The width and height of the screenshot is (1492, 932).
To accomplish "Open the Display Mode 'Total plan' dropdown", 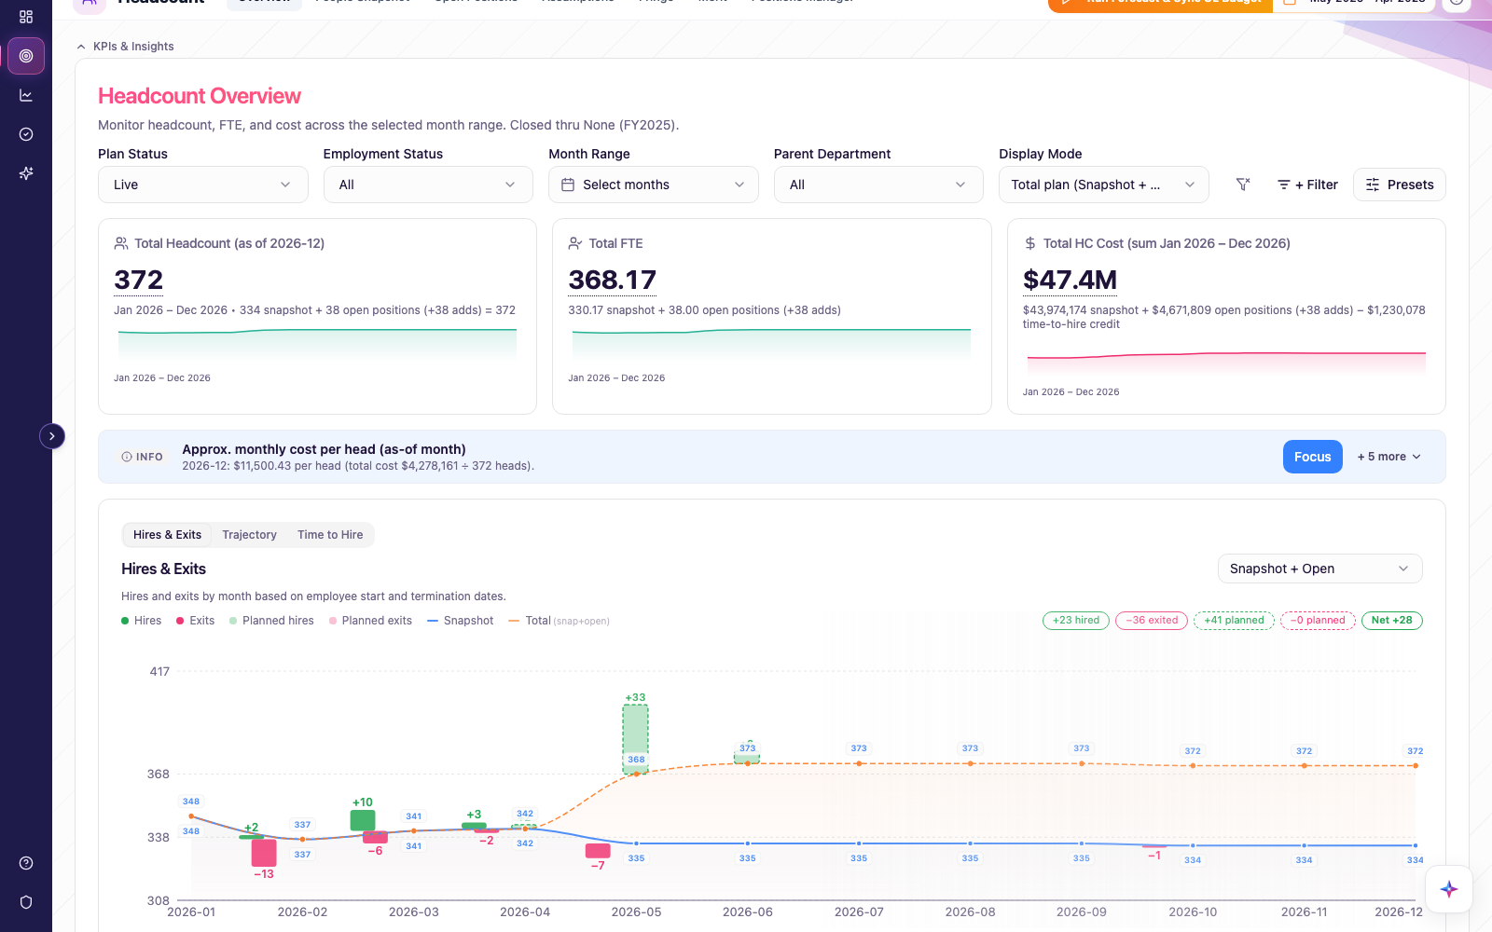I will [x=1104, y=185].
